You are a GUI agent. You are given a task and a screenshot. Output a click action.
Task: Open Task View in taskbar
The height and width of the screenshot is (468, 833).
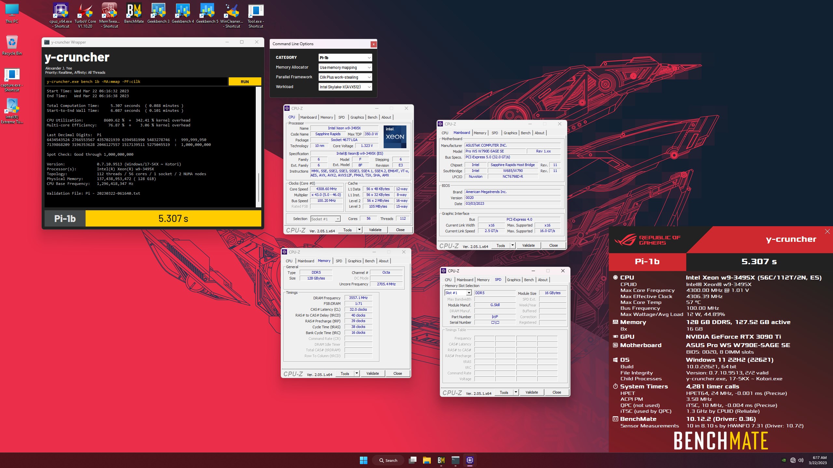point(413,460)
